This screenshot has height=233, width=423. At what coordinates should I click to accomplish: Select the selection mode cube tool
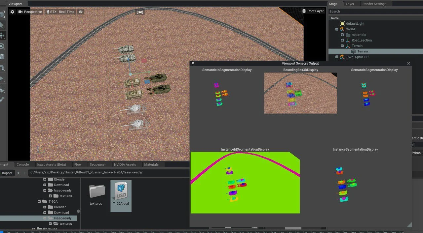click(x=2, y=15)
